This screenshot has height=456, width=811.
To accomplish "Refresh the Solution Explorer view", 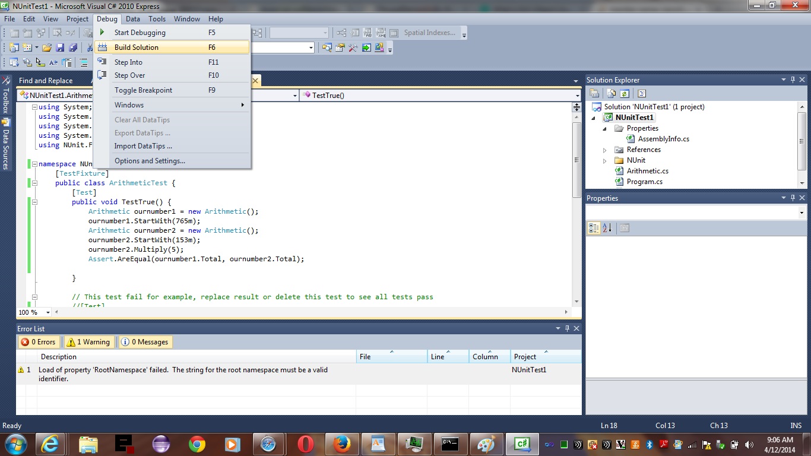I will [x=625, y=93].
